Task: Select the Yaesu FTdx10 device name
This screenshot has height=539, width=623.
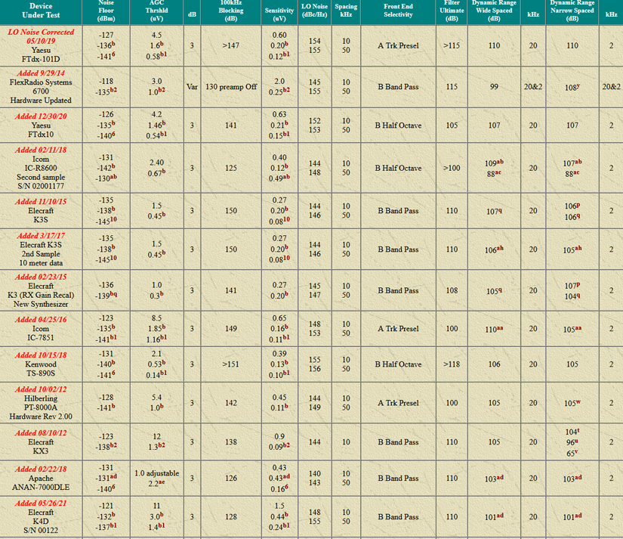Action: pyautogui.click(x=41, y=130)
